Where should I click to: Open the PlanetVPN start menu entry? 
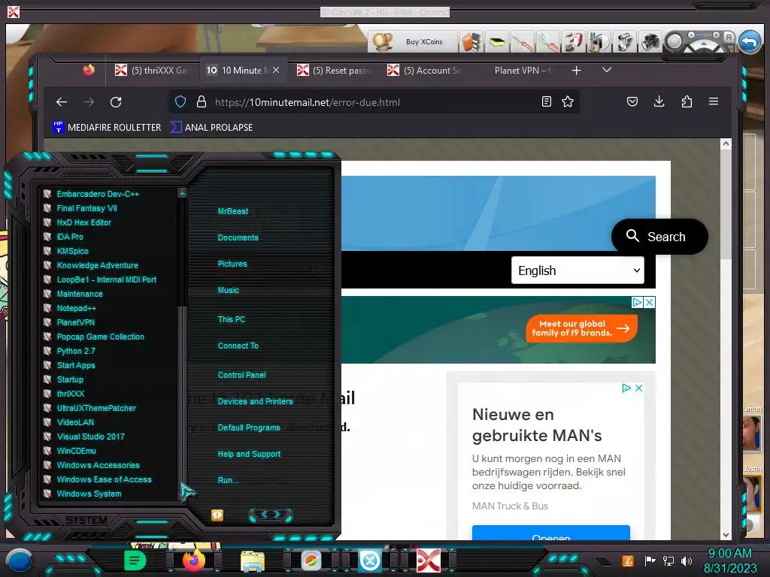click(76, 322)
